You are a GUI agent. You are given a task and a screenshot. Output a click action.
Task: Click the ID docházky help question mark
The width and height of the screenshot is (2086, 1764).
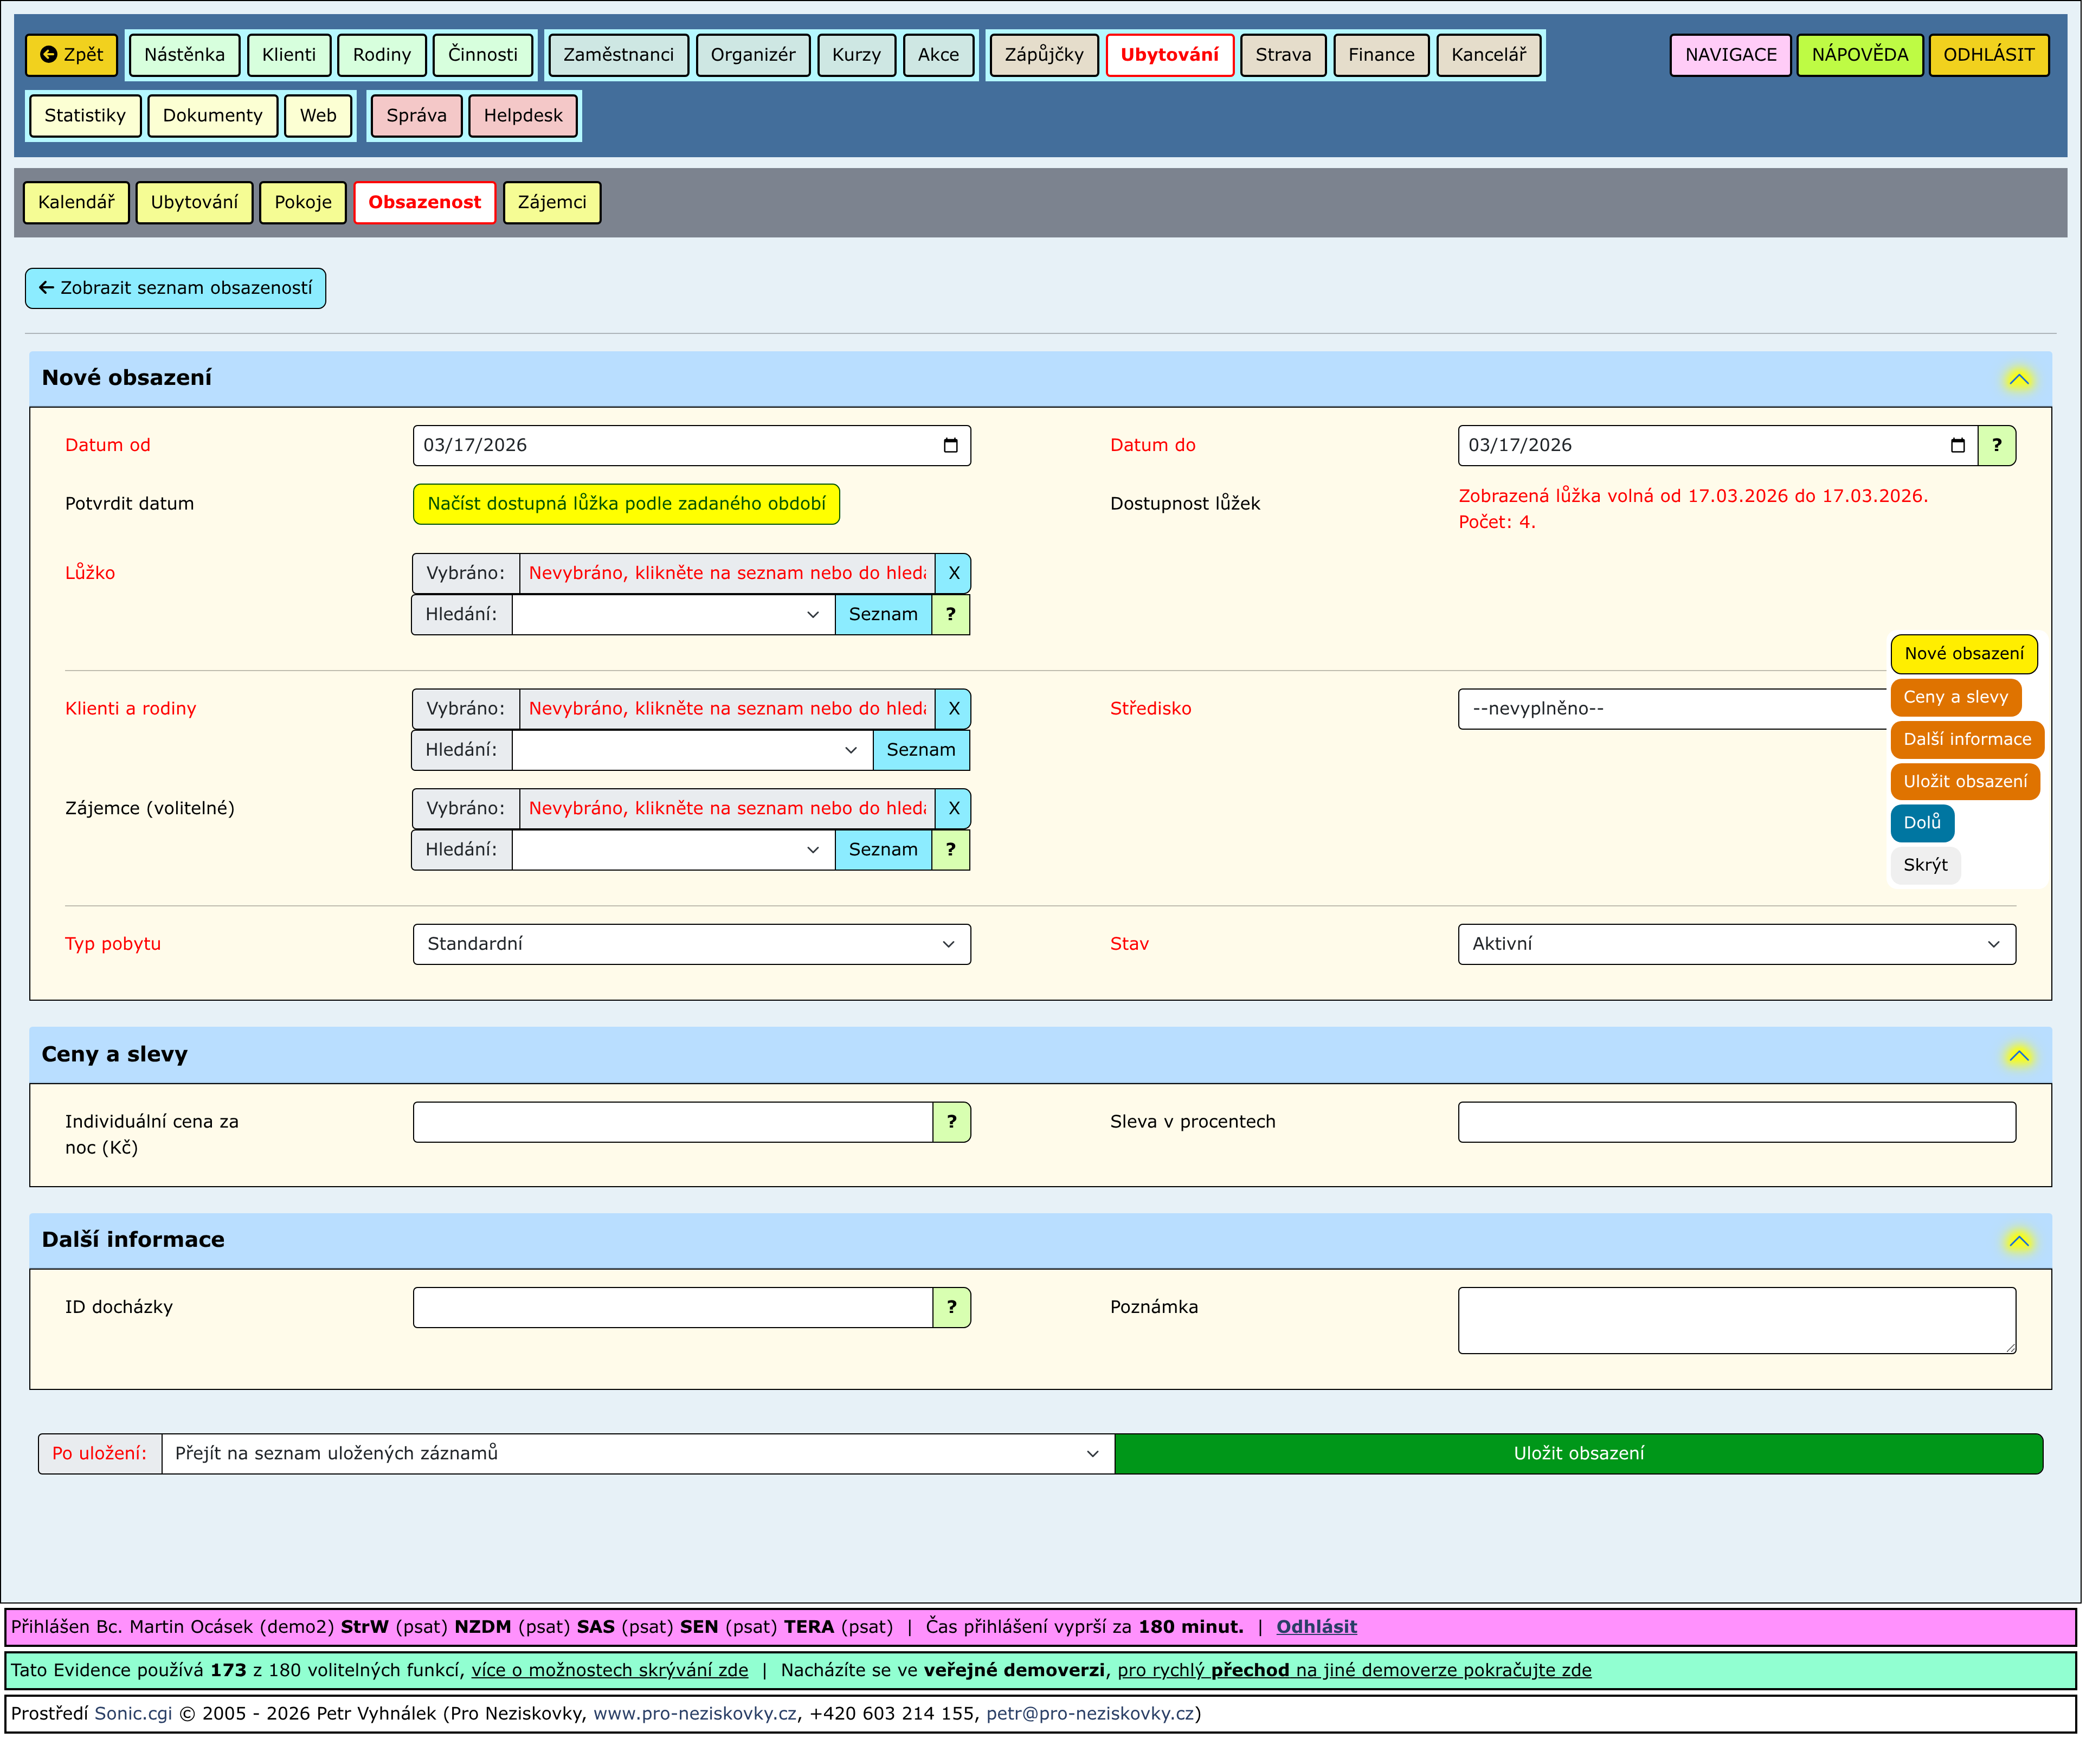[952, 1308]
